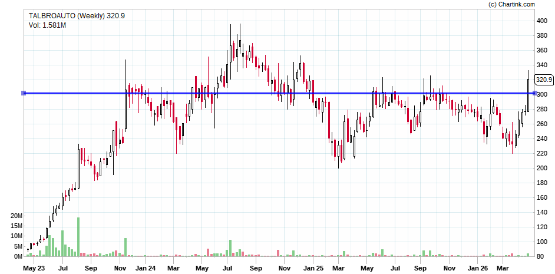Click the Jul label nearest May 23
This screenshot has width=555, height=274.
pyautogui.click(x=63, y=268)
